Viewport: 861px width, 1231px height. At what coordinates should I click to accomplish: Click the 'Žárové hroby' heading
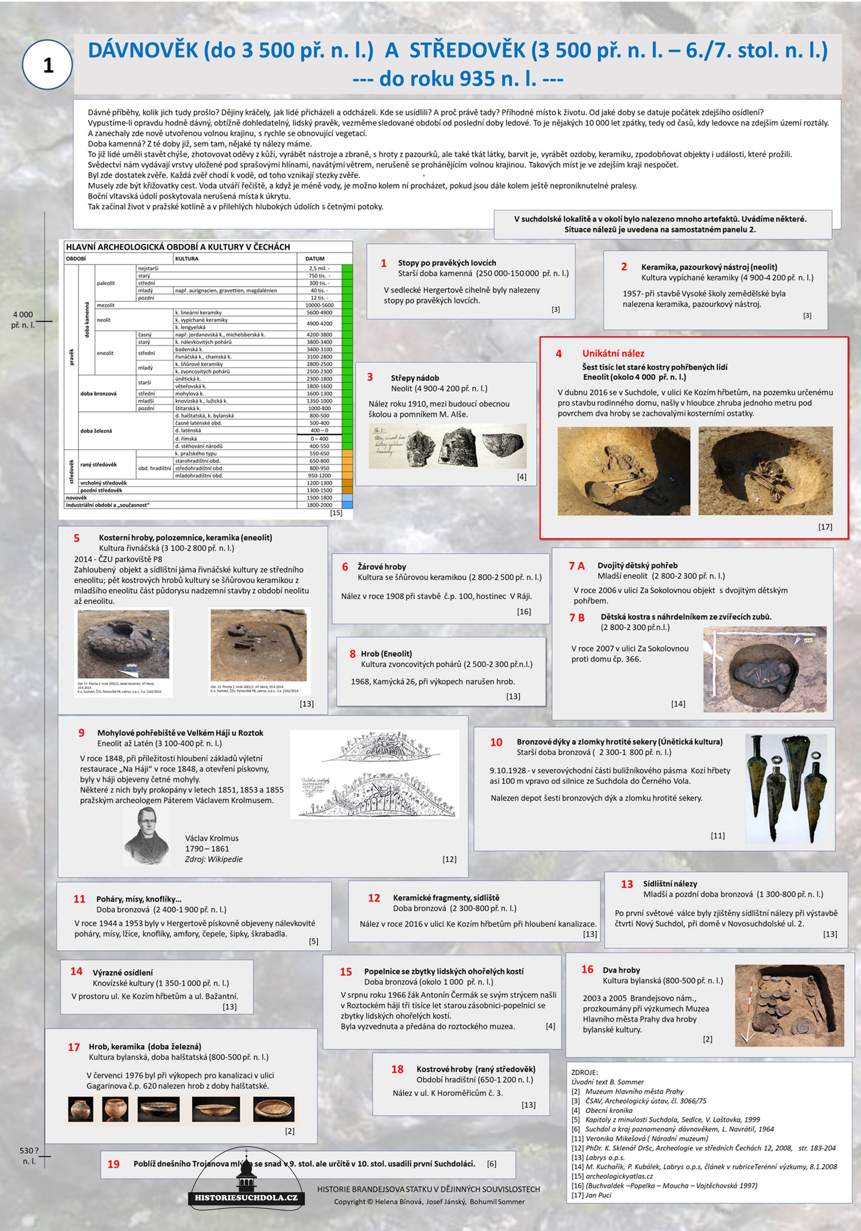point(382,567)
